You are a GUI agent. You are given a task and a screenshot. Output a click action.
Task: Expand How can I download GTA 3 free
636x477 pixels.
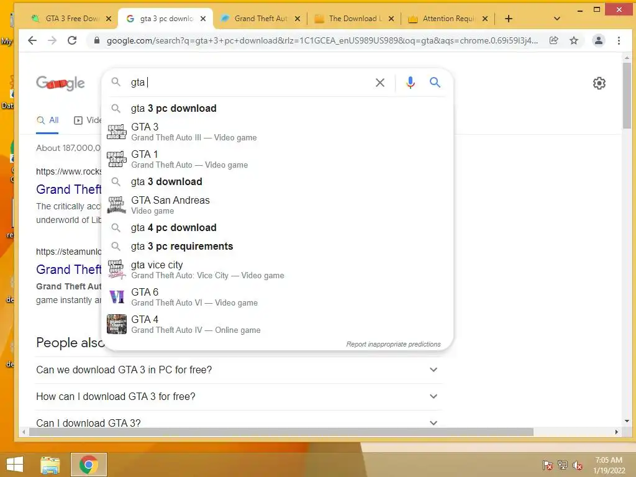(x=238, y=396)
